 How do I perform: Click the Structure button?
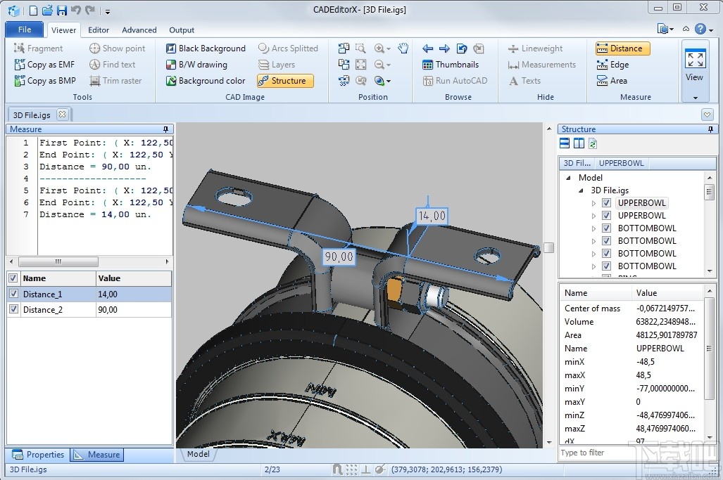(x=285, y=81)
